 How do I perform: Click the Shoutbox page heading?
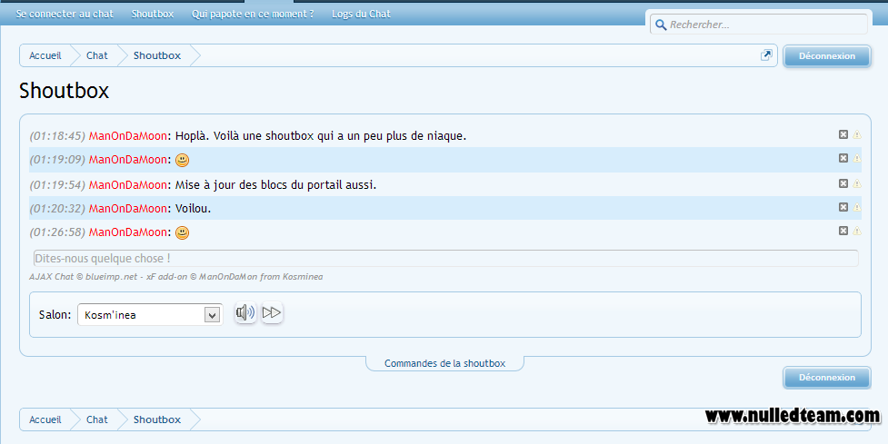pos(64,91)
